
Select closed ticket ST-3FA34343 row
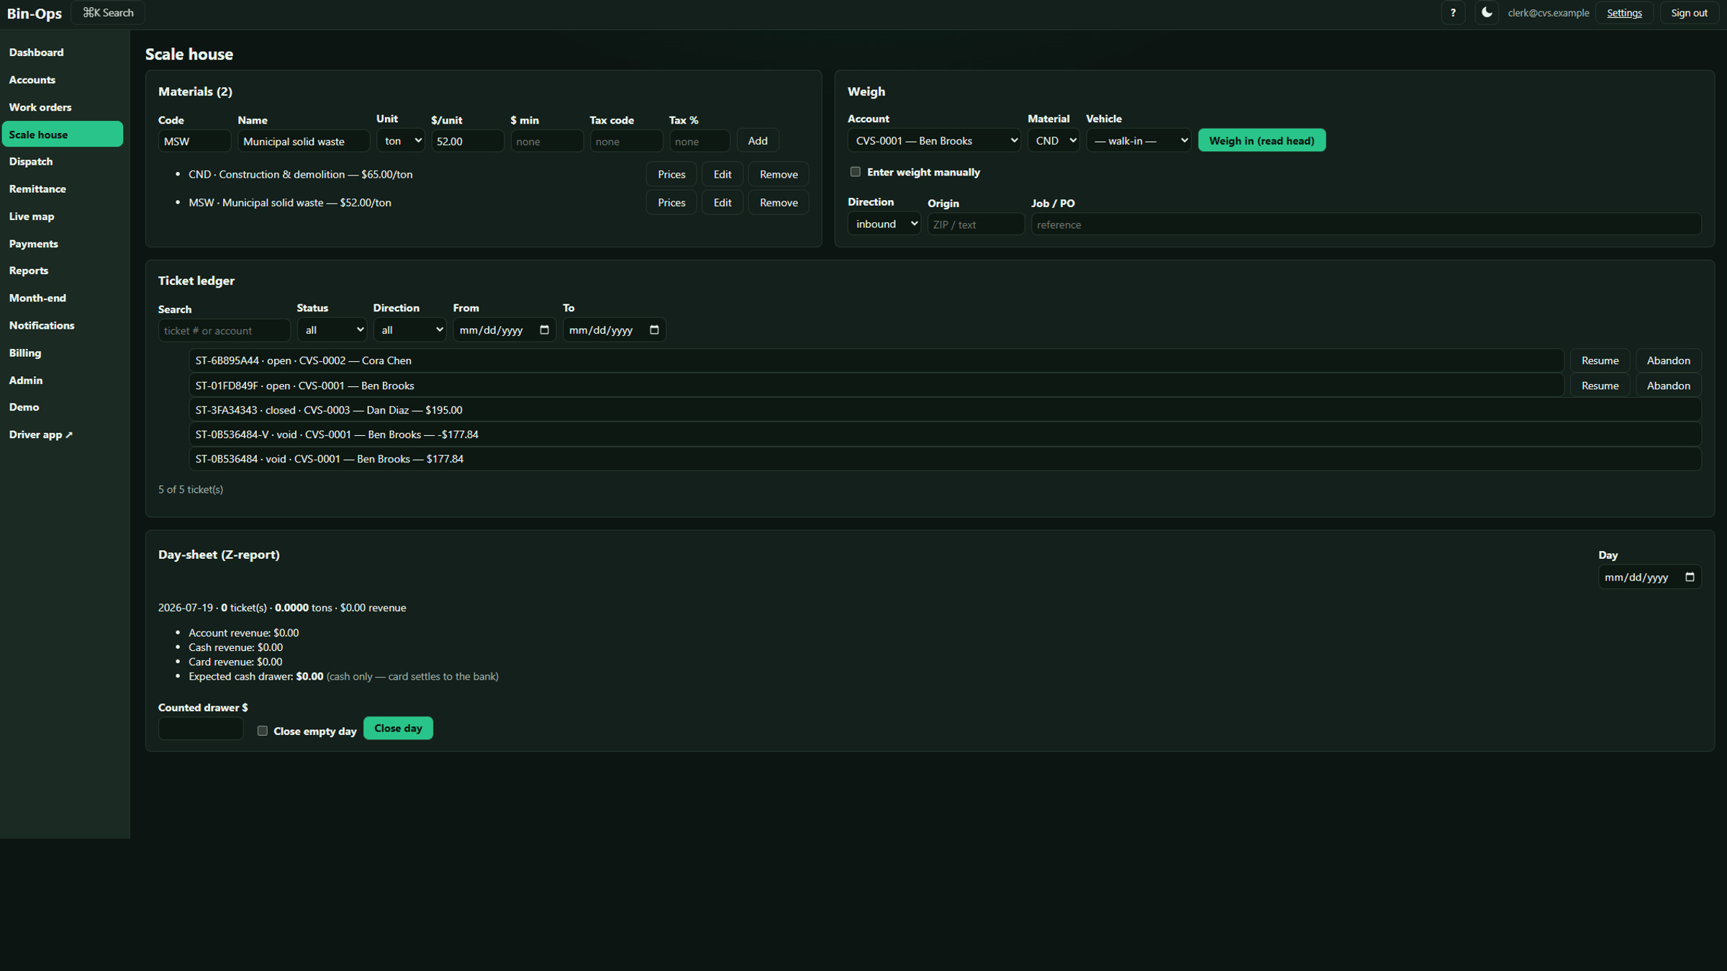pyautogui.click(x=945, y=411)
